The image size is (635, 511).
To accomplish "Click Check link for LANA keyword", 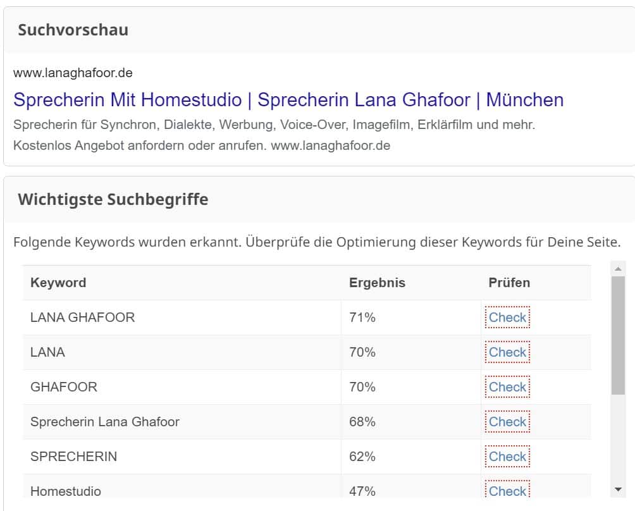I will [507, 352].
